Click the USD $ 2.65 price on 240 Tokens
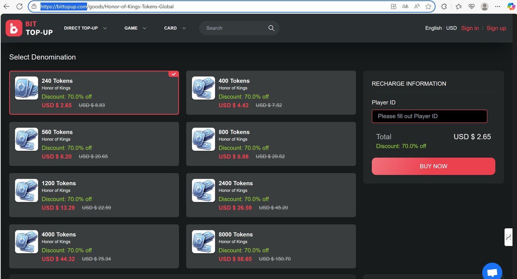The height and width of the screenshot is (279, 517). (57, 105)
